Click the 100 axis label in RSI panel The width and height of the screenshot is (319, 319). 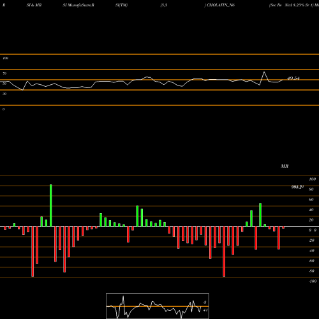tap(6, 58)
